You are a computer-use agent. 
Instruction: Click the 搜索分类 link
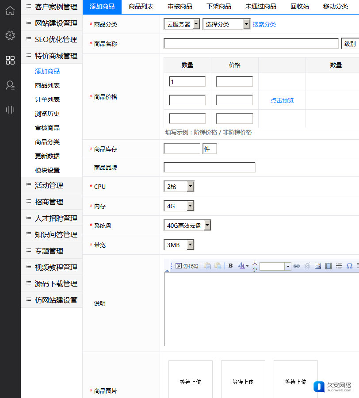click(x=264, y=24)
